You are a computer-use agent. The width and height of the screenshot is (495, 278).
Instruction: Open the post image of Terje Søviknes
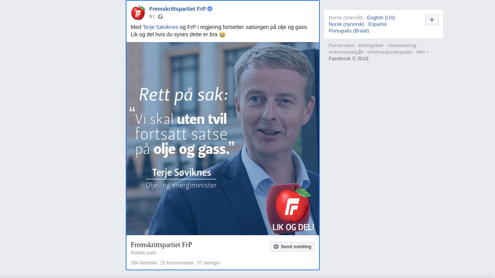223,139
